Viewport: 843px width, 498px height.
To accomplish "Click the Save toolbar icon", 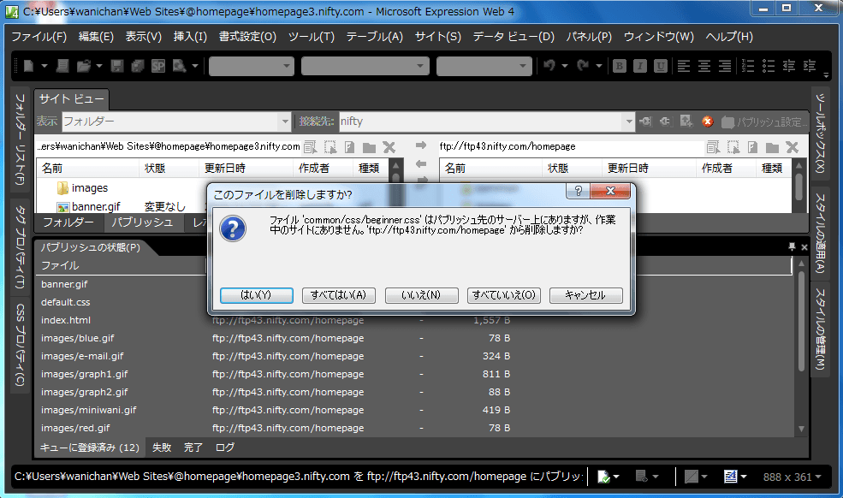I will 116,66.
